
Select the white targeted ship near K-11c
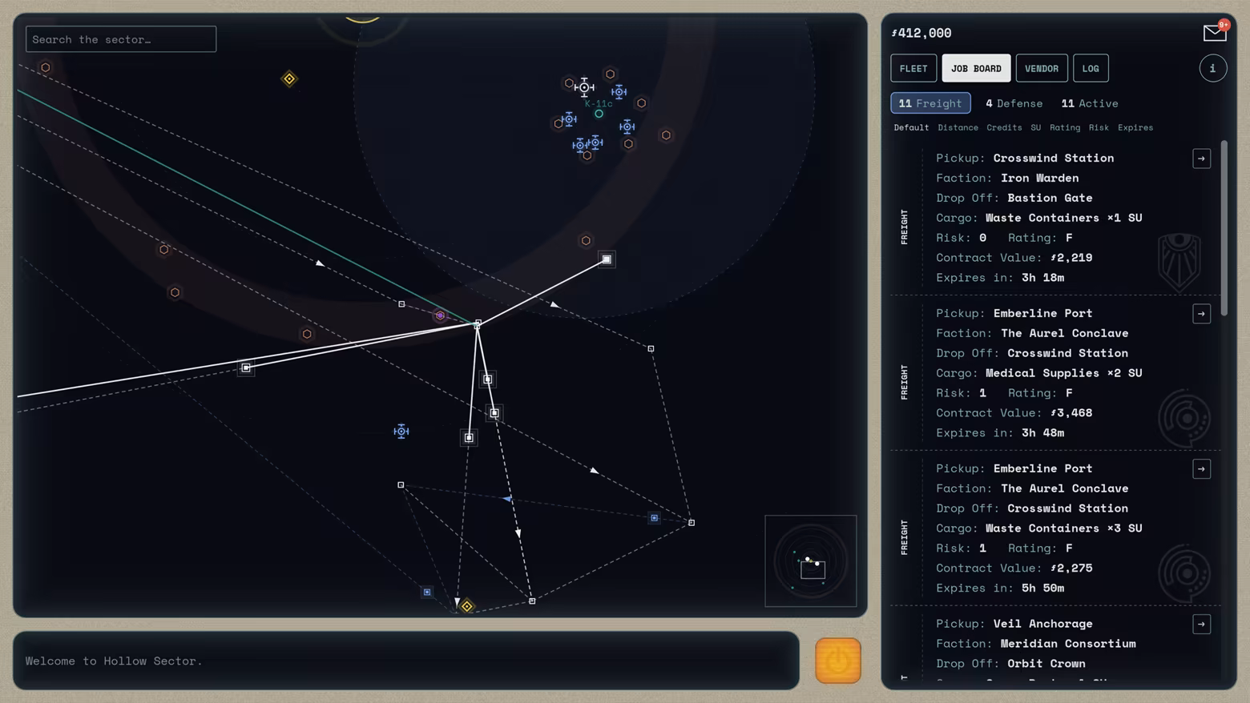584,87
